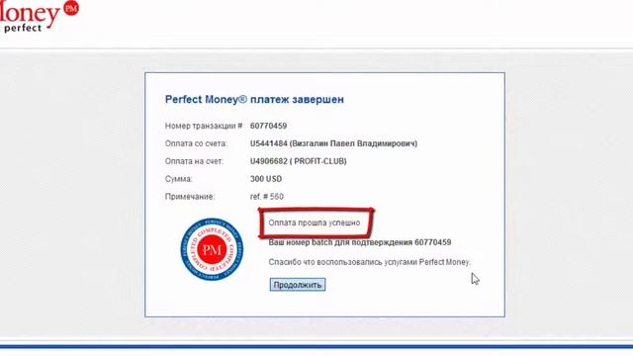Click the PM Completed seal icon
Image resolution: width=633 pixels, height=356 pixels.
(212, 249)
